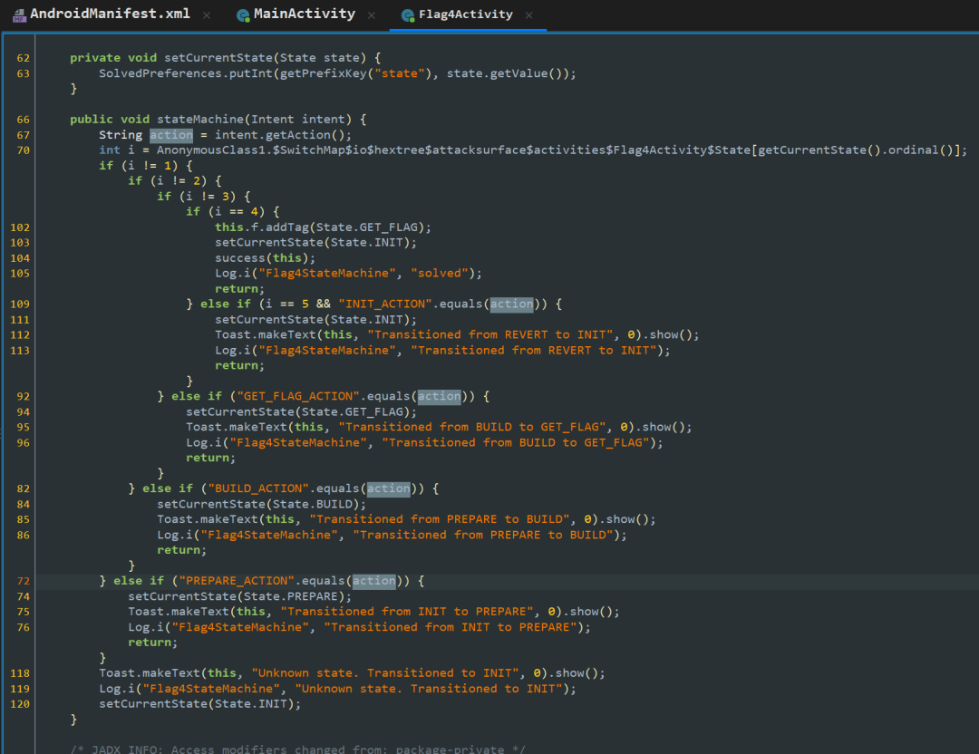Viewport: 979px width, 754px height.
Task: Click line number 82 in the gutter
Action: (x=23, y=488)
